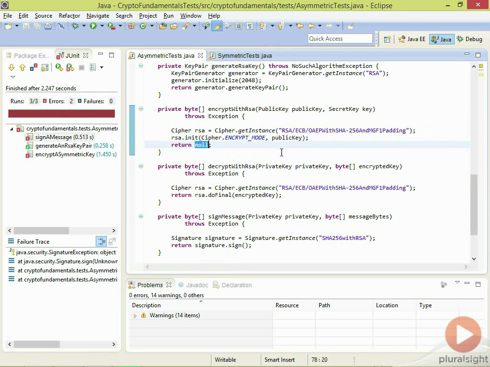Viewport: 490px width, 367px height.
Task: Click the Skip All Breakpoints icon
Action: point(61,26)
